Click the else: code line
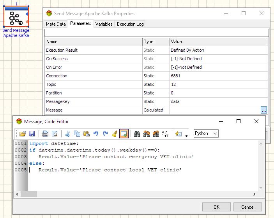 point(37,163)
